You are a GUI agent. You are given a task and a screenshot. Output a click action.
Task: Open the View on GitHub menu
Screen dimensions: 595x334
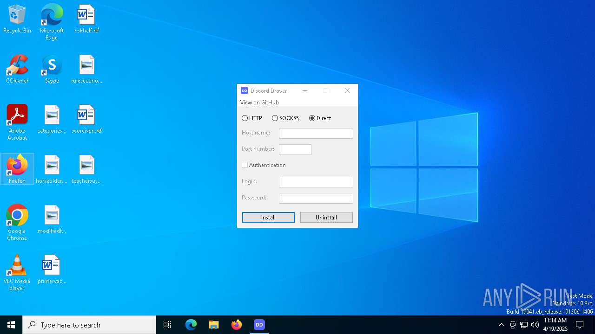(x=259, y=103)
